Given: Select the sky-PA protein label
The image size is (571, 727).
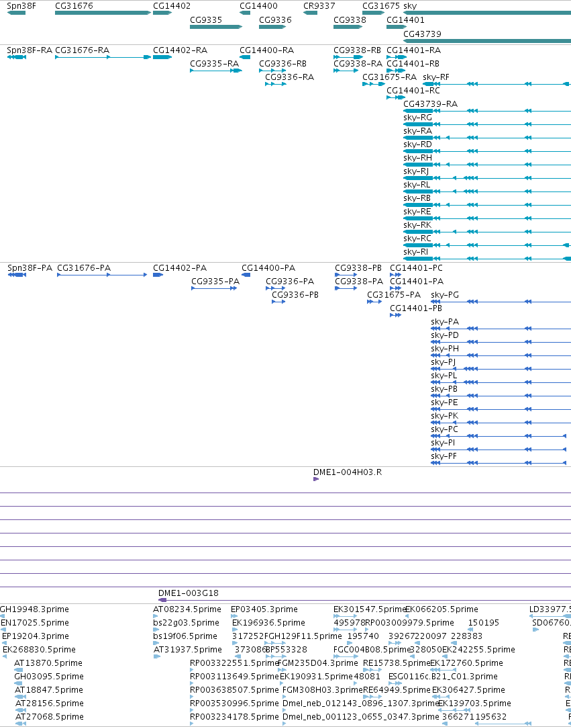Looking at the screenshot, I should (x=445, y=322).
